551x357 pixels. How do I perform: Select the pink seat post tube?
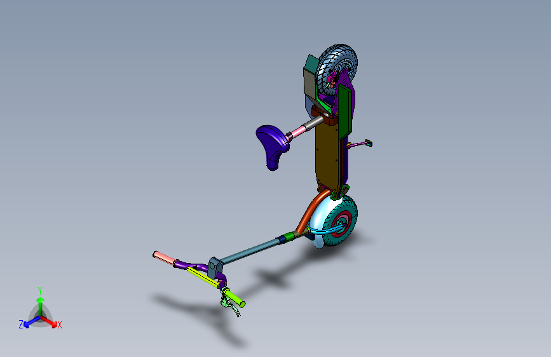298,131
